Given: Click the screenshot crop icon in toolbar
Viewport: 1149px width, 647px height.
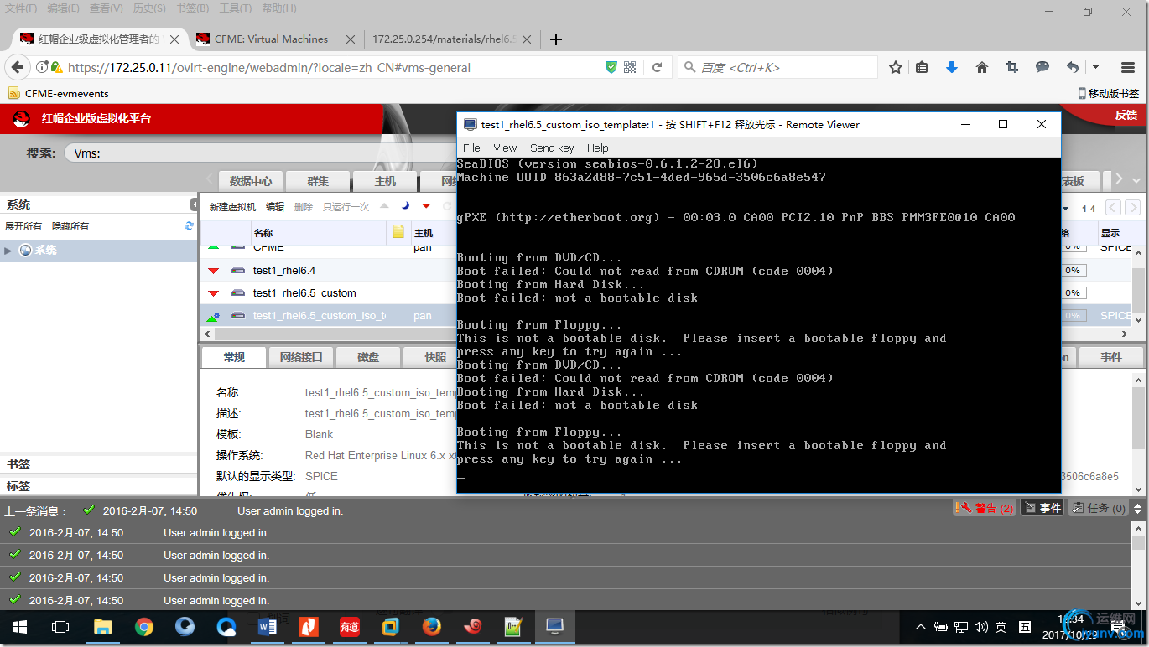Looking at the screenshot, I should [1012, 68].
